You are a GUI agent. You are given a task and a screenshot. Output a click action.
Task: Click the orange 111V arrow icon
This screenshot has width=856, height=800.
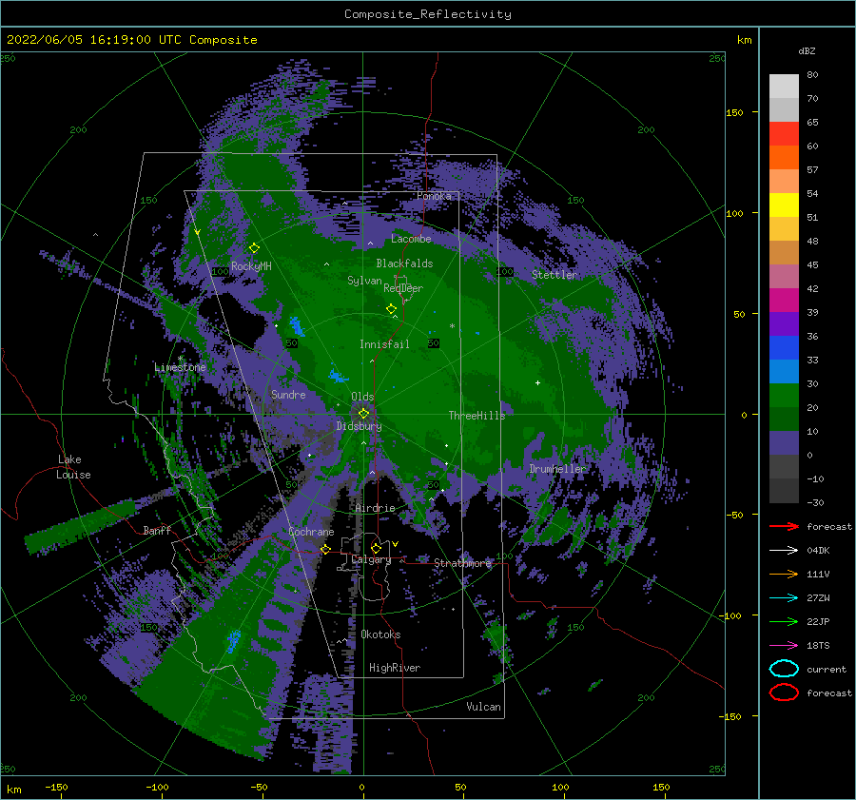point(784,574)
